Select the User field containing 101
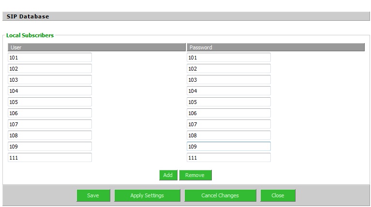Screen dimensions: 371x207 50,58
